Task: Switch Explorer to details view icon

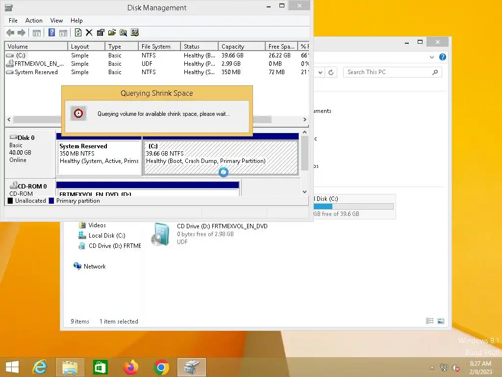Action: [429, 321]
